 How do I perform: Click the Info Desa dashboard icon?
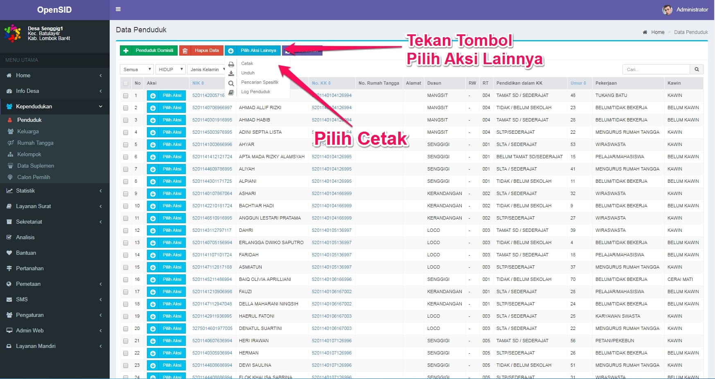9,91
